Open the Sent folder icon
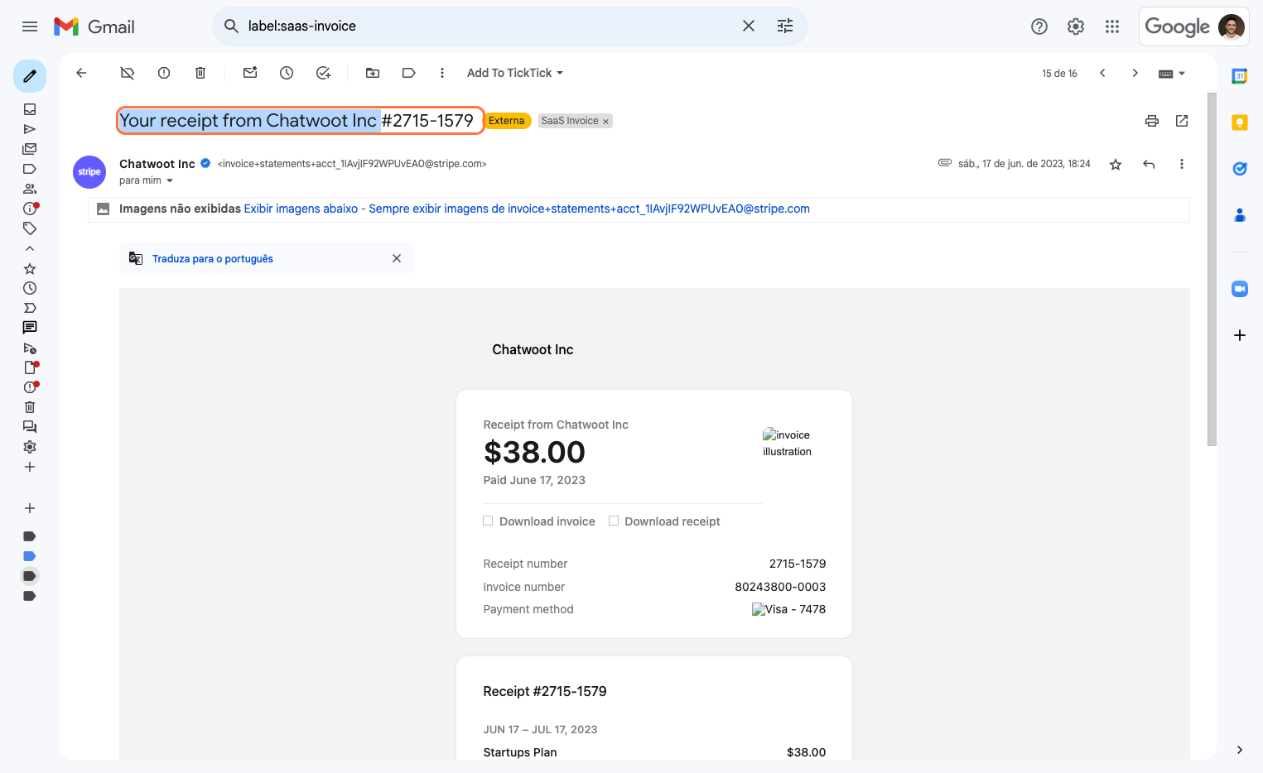The height and width of the screenshot is (773, 1263). pyautogui.click(x=30, y=129)
